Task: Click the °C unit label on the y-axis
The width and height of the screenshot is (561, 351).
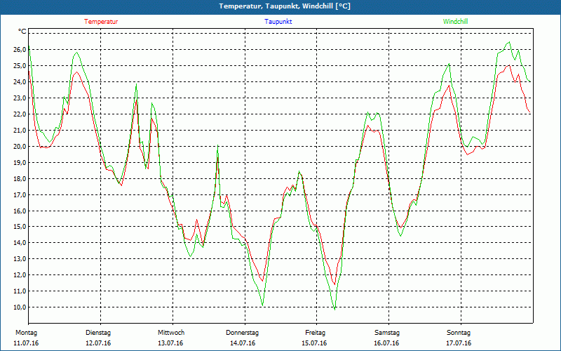Action: pyautogui.click(x=22, y=32)
